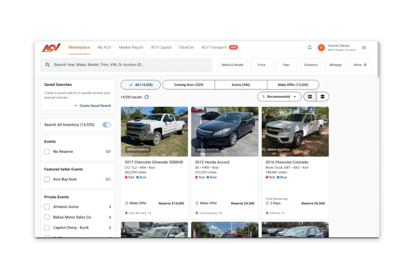
Task: Check the Avis Buy Now checkbox
Action: (47, 179)
